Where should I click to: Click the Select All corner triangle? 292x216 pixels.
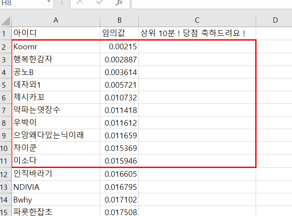click(x=6, y=21)
